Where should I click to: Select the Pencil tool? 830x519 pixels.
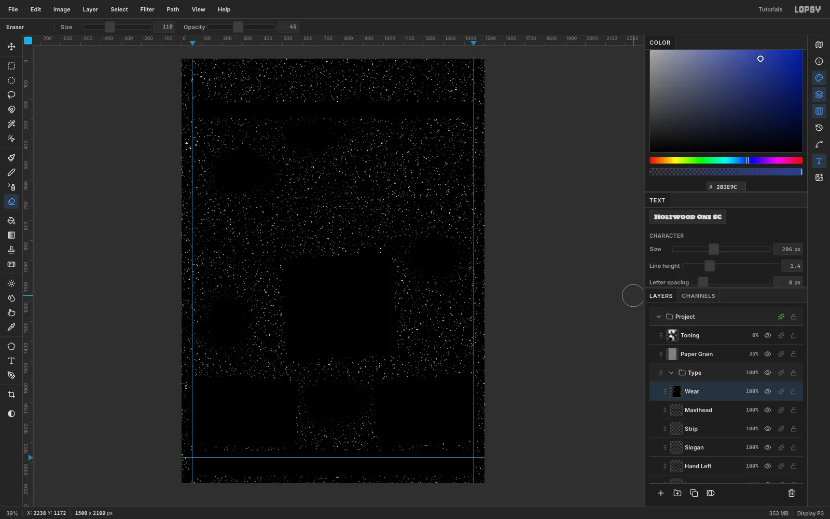click(11, 172)
